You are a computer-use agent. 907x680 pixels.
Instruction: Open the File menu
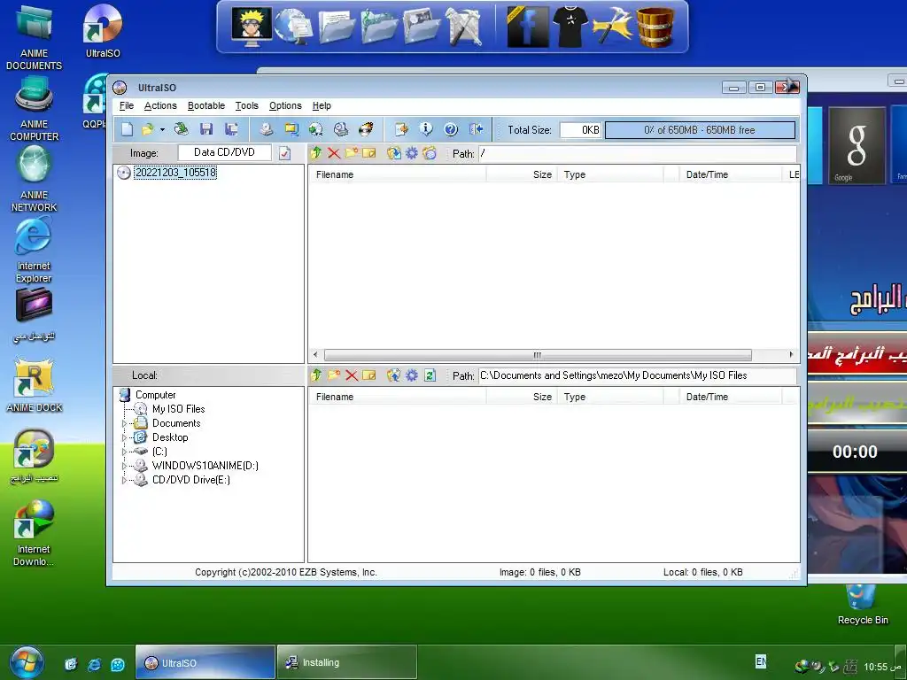coord(126,106)
